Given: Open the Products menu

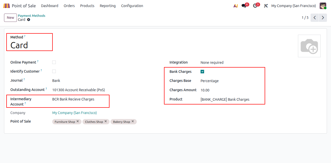Looking at the screenshot, I should click(x=87, y=6).
